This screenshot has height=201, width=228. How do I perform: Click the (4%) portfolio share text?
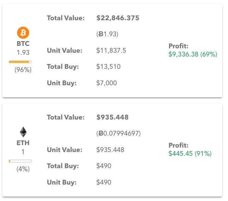[x=23, y=169]
